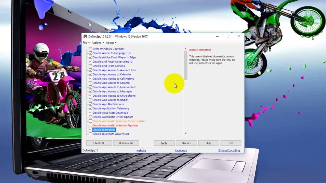Screen dimensions: 326x183
Task: Click the tweak list scrollbar thumb
Action: [186, 65]
